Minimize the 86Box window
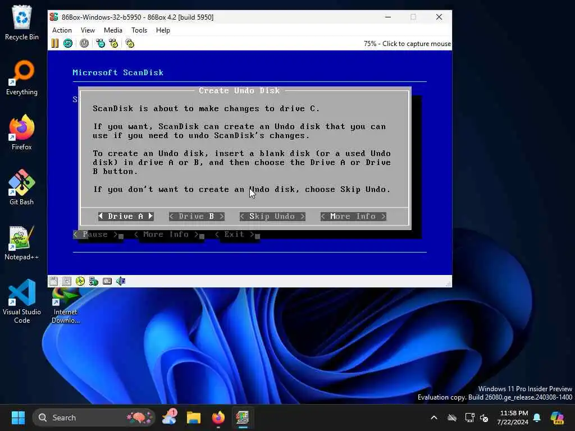Screen dimensions: 575x431 (388, 17)
